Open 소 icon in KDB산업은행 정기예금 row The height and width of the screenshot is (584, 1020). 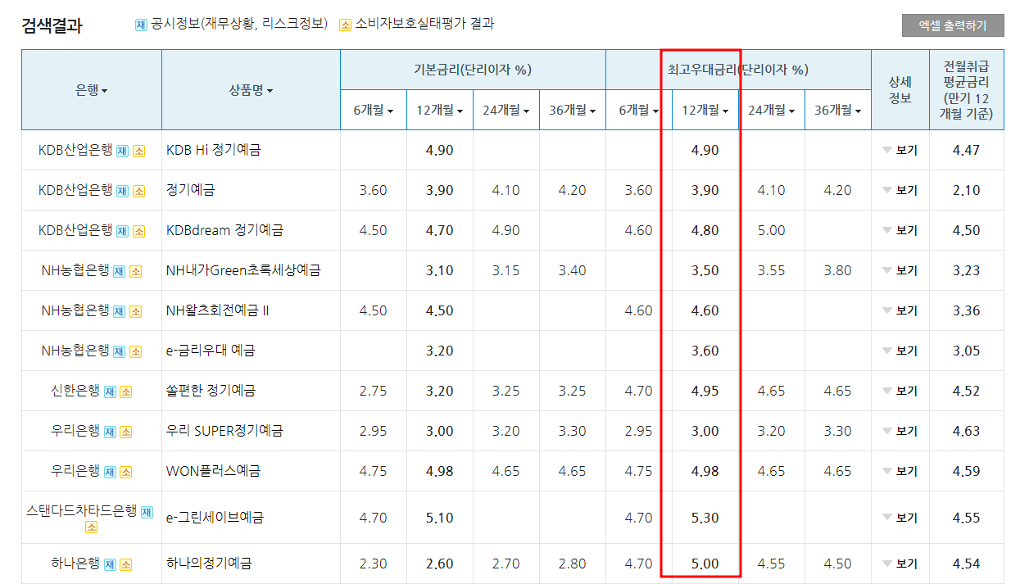tap(138, 191)
